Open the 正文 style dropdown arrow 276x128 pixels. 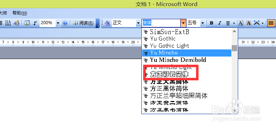138,23
